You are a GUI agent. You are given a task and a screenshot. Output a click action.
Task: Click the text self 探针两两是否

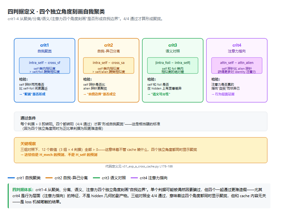click(x=32, y=84)
